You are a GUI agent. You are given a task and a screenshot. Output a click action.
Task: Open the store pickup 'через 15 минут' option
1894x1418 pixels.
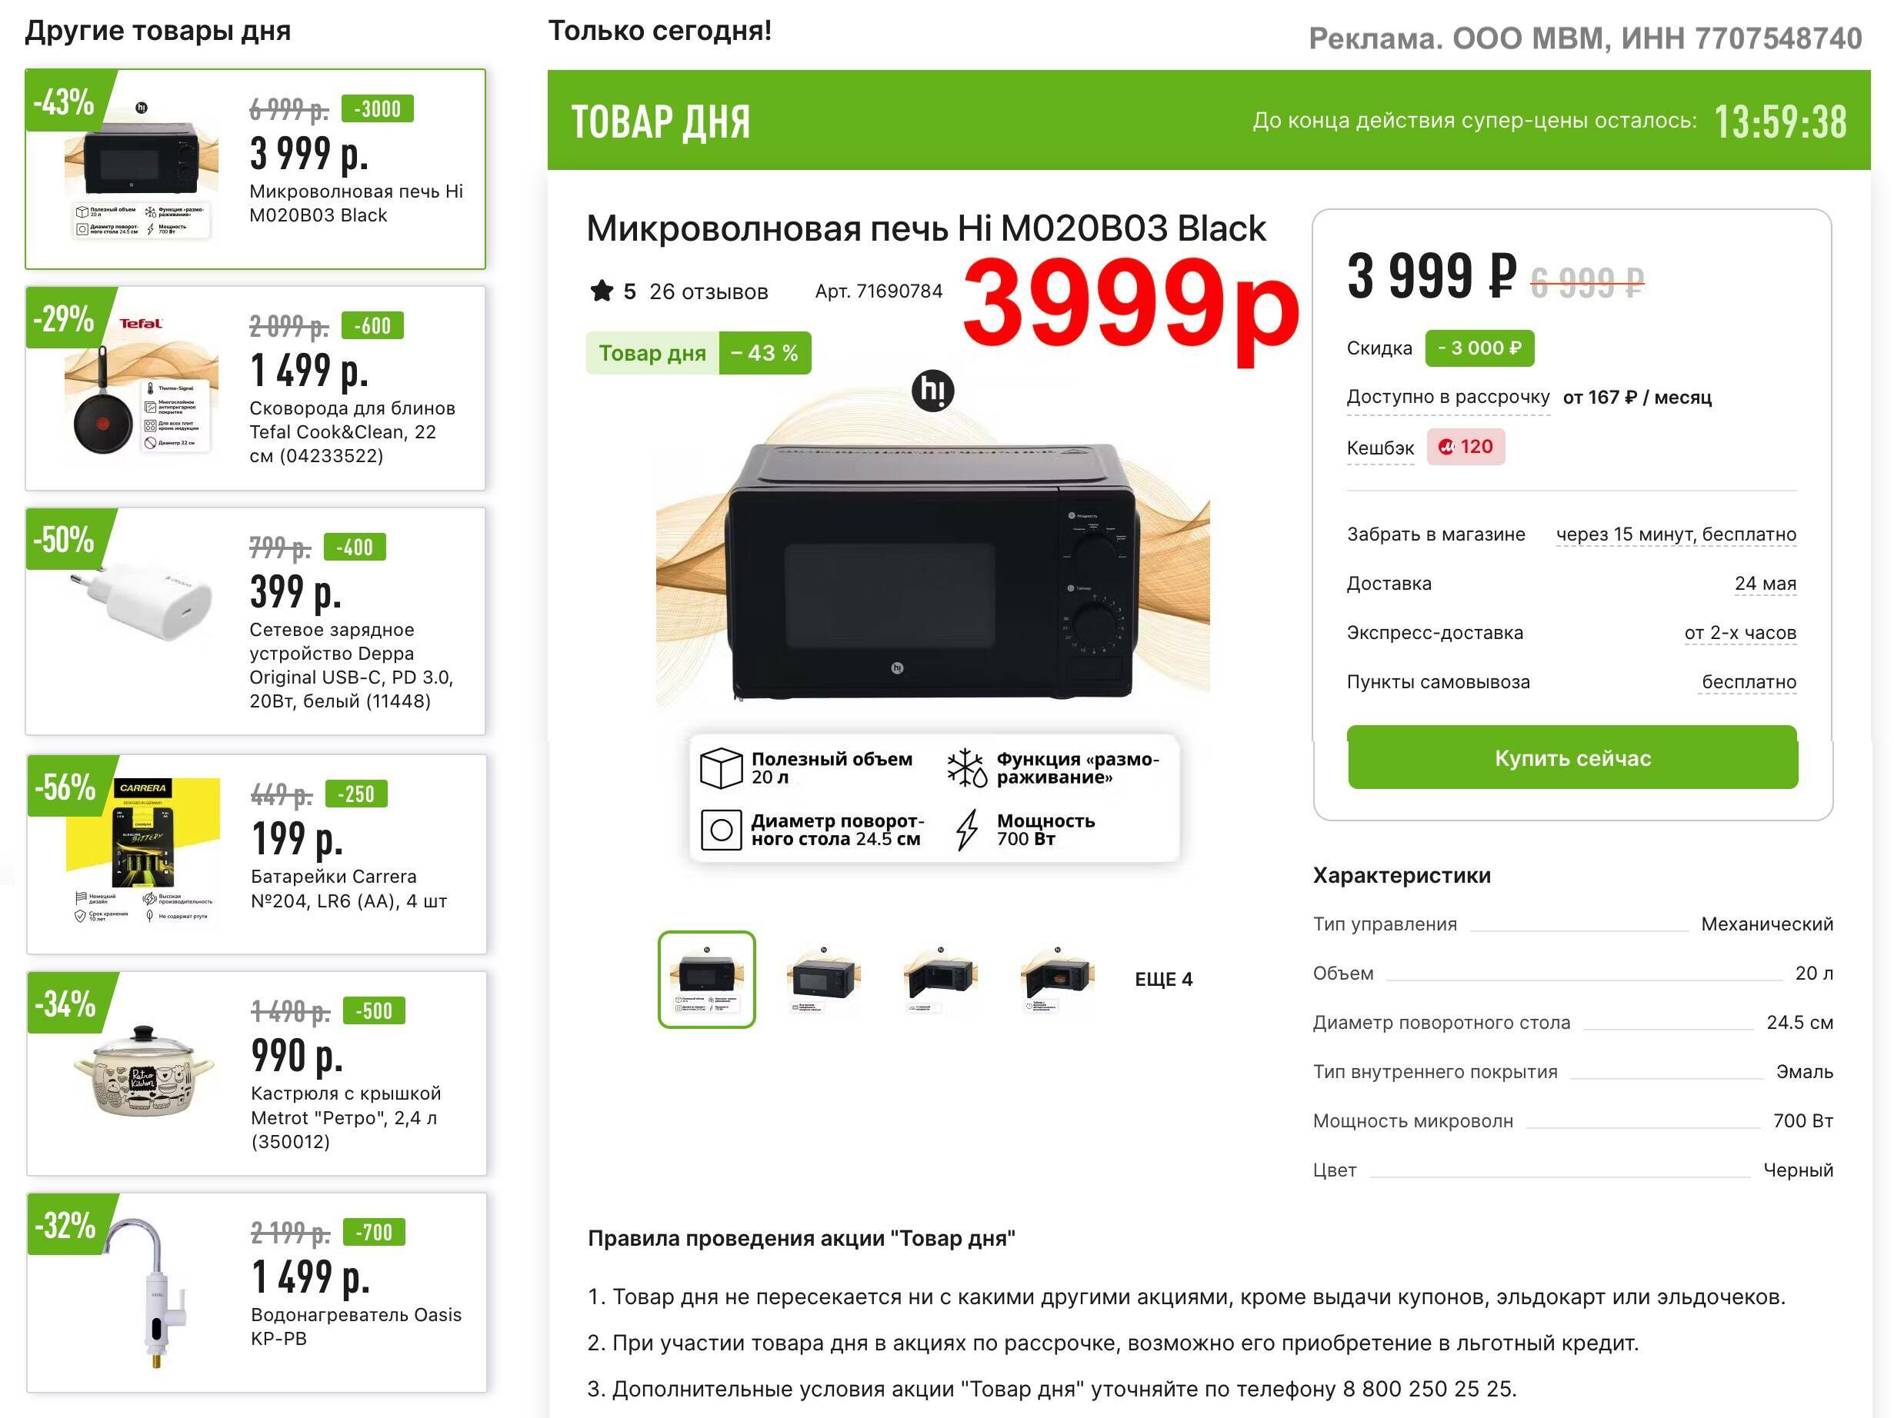1676,534
